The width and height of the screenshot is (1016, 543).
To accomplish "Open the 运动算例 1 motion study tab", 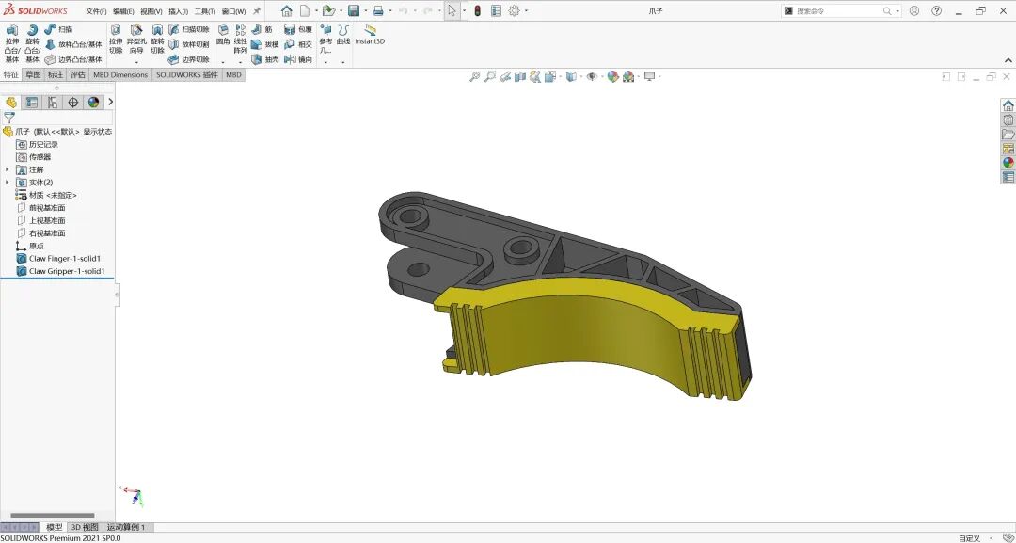I will pos(126,527).
